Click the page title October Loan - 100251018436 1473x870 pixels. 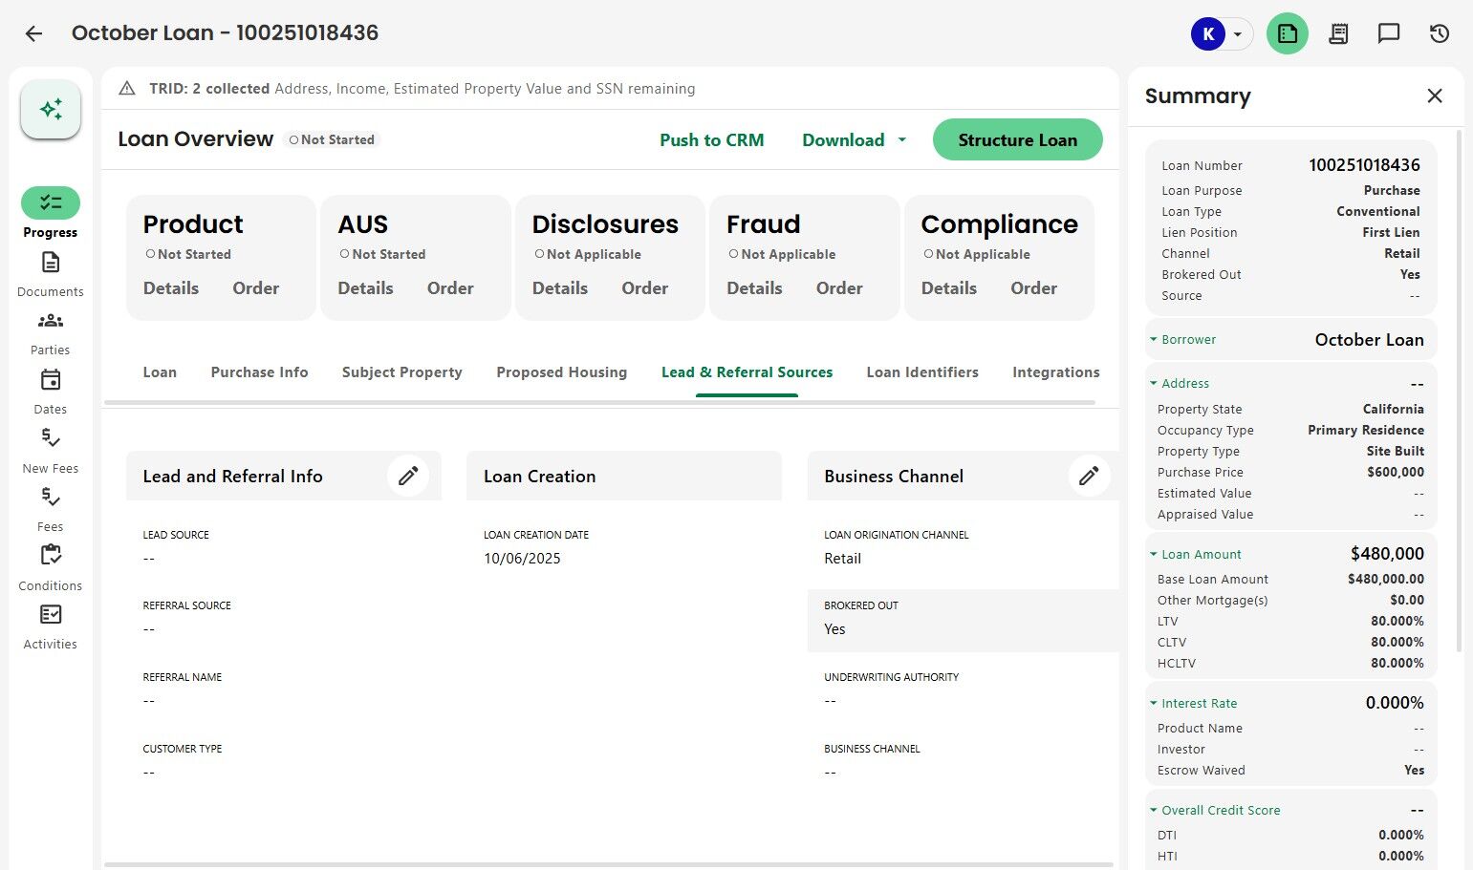pyautogui.click(x=225, y=33)
